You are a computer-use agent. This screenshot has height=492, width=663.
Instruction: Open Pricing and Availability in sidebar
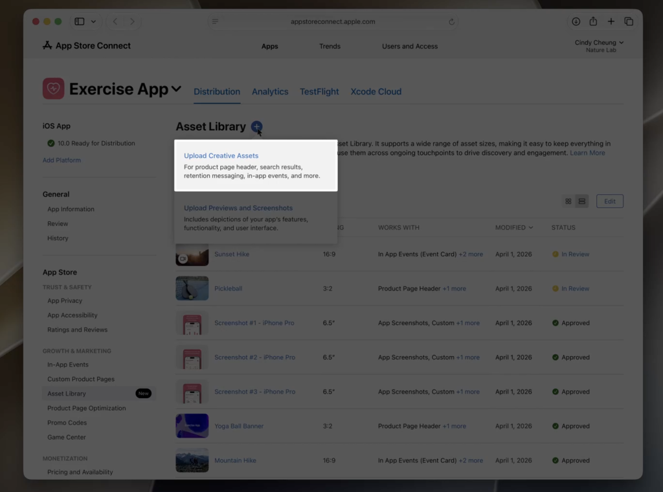coord(80,472)
